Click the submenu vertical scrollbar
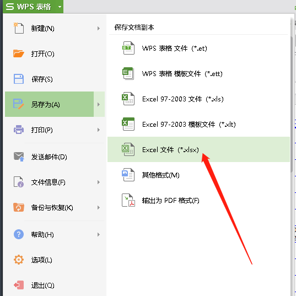The image size is (296, 296). tap(292, 104)
